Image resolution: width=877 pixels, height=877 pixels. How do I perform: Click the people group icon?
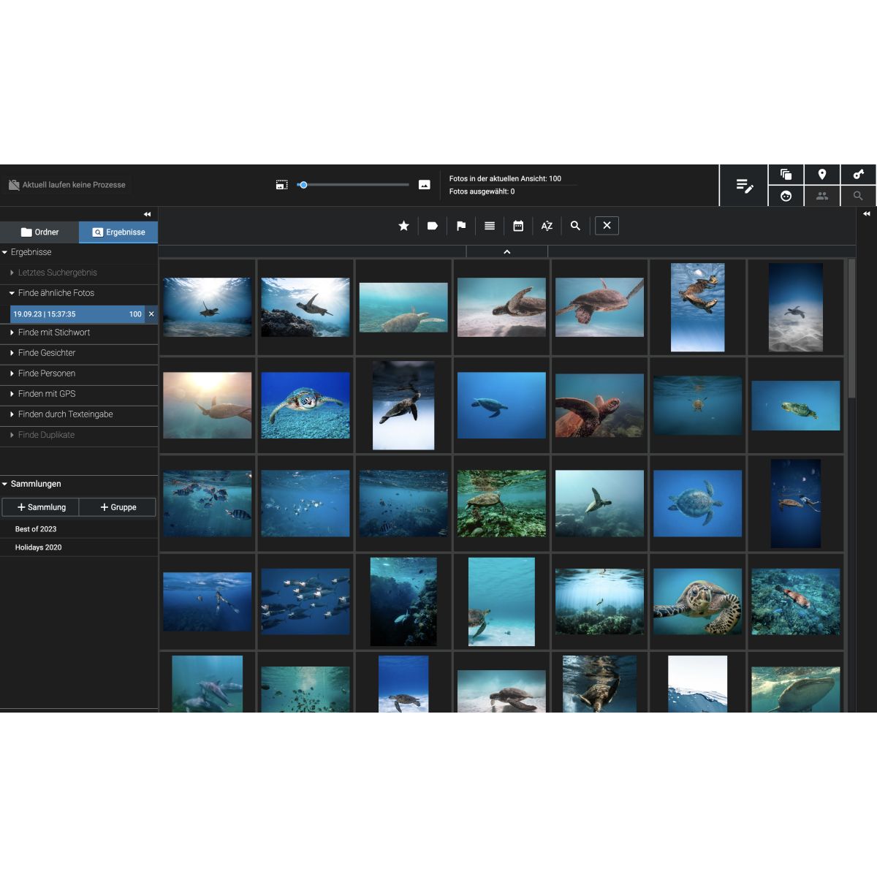822,196
